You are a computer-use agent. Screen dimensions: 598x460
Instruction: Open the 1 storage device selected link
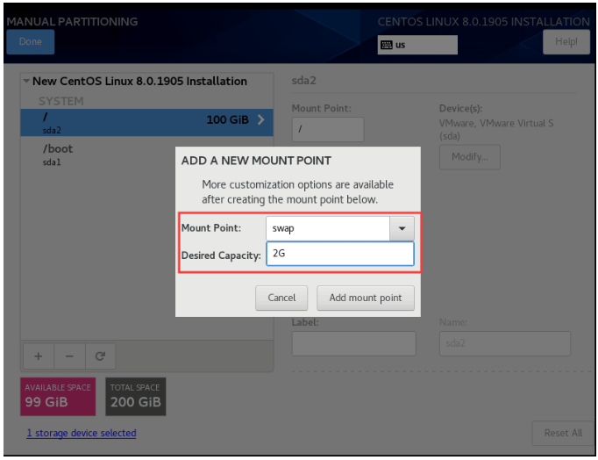(81, 433)
